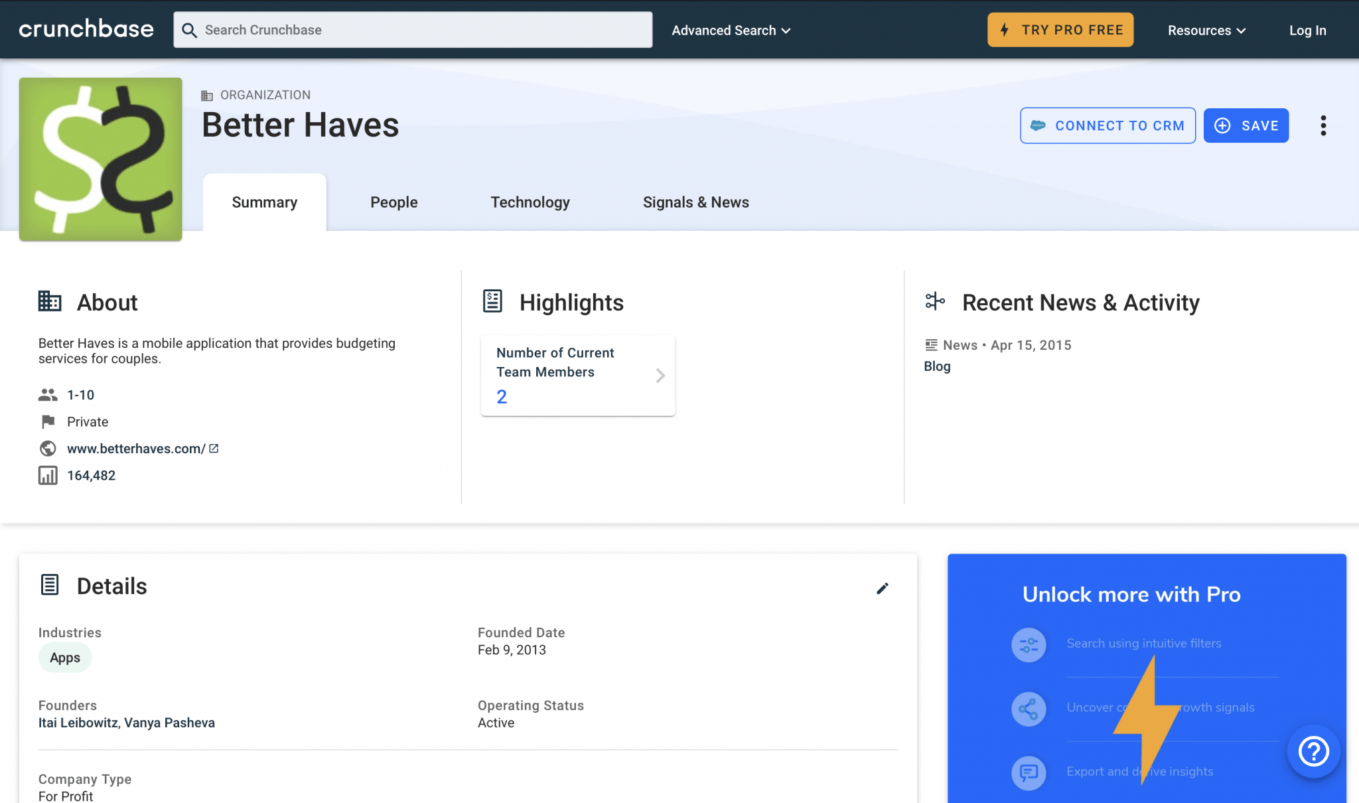This screenshot has width=1359, height=803.
Task: Open the www.betterhaves.com link
Action: 136,449
